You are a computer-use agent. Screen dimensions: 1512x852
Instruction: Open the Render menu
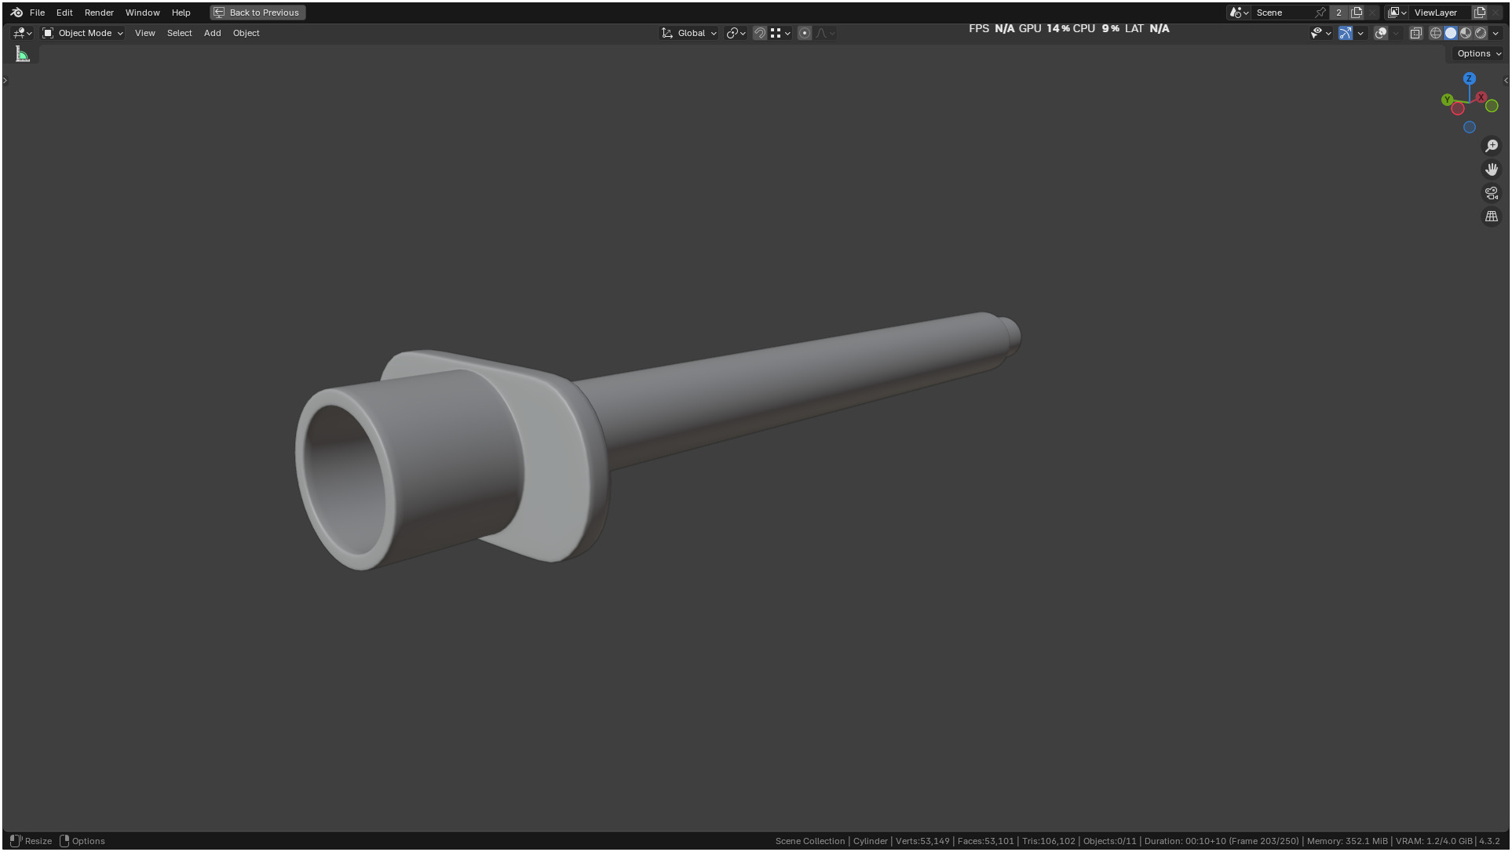click(x=99, y=13)
